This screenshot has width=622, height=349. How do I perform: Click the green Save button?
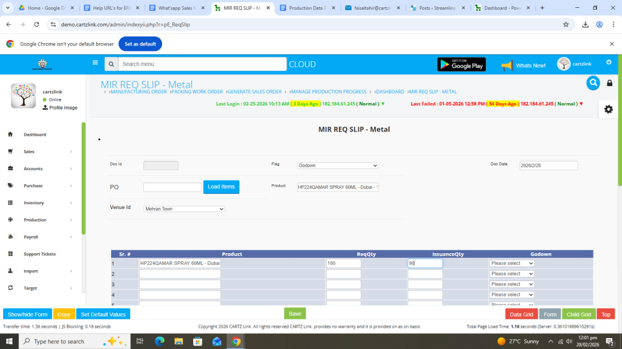tap(295, 314)
